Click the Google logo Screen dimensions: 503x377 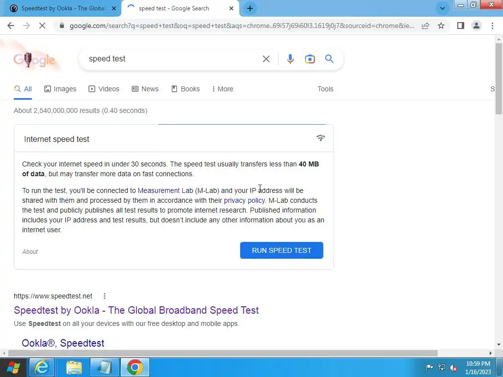34,59
